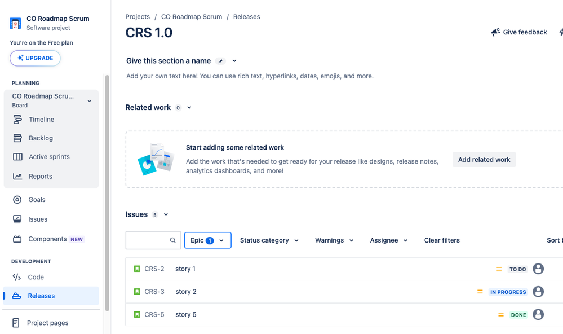
Task: Click the story type icon for CRS-5
Action: 137,315
